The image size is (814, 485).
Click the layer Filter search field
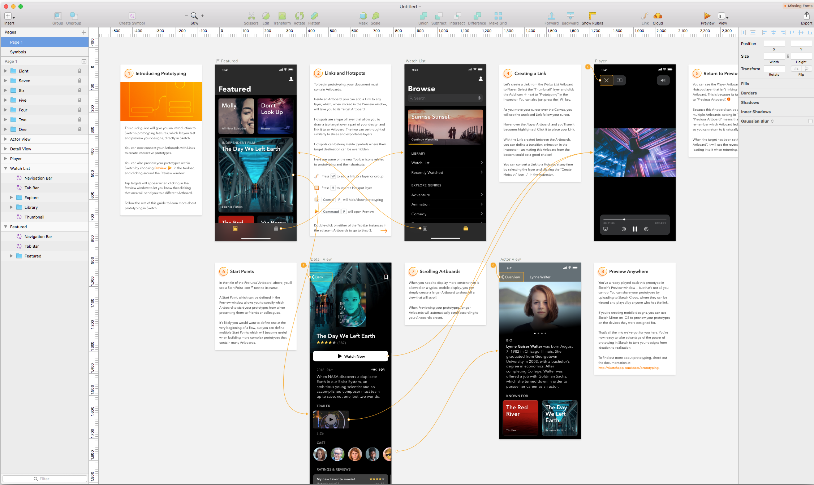click(45, 479)
